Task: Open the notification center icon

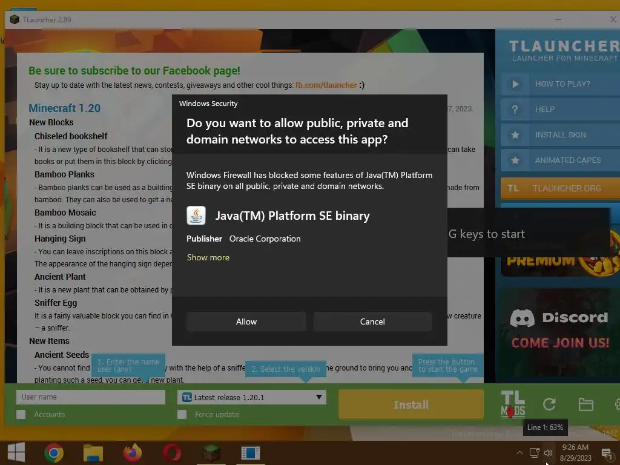Action: click(x=606, y=453)
